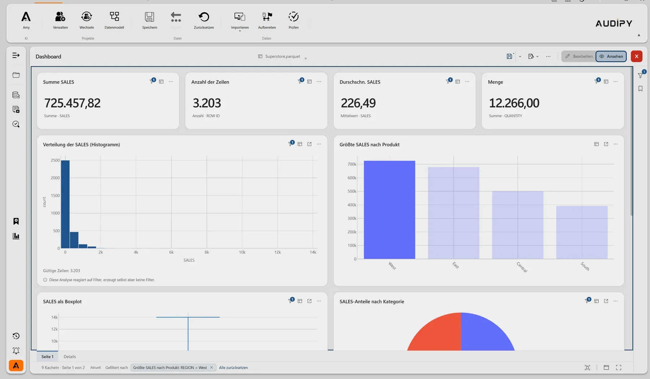Open the bar chart sidebar icon

(x=16, y=236)
